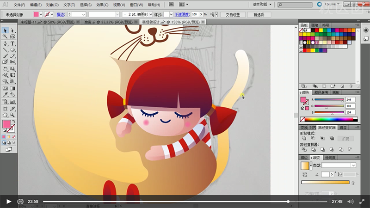Select the Pencil tool
Viewport: 370px width, 208px height.
(x=12, y=56)
